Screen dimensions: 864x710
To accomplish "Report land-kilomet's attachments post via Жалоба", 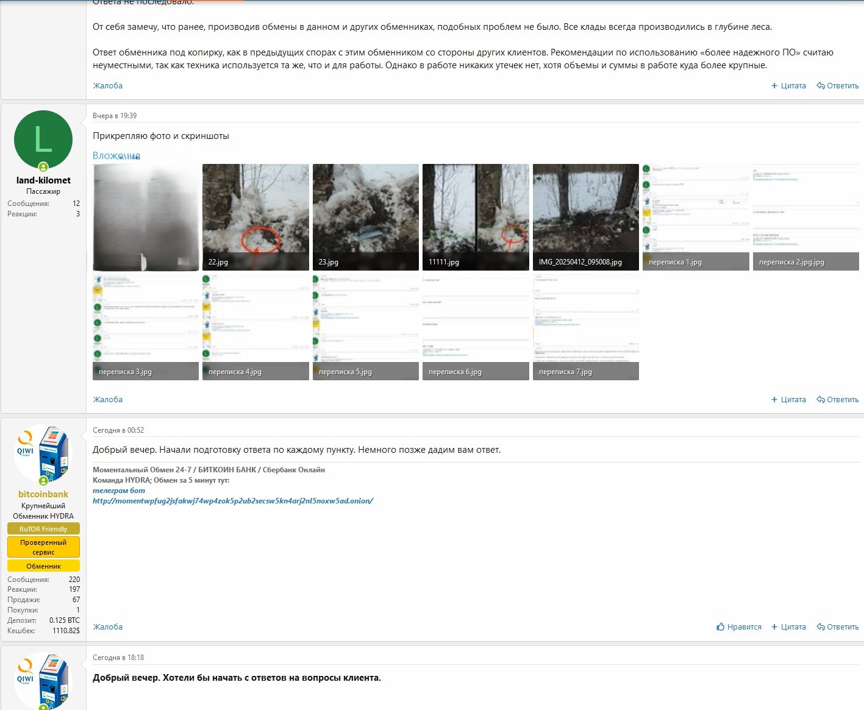I will (107, 400).
